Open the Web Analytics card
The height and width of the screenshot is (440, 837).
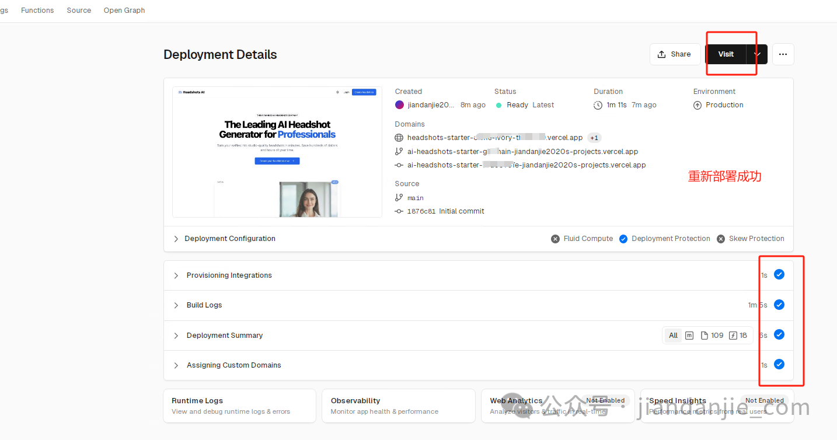pos(557,406)
